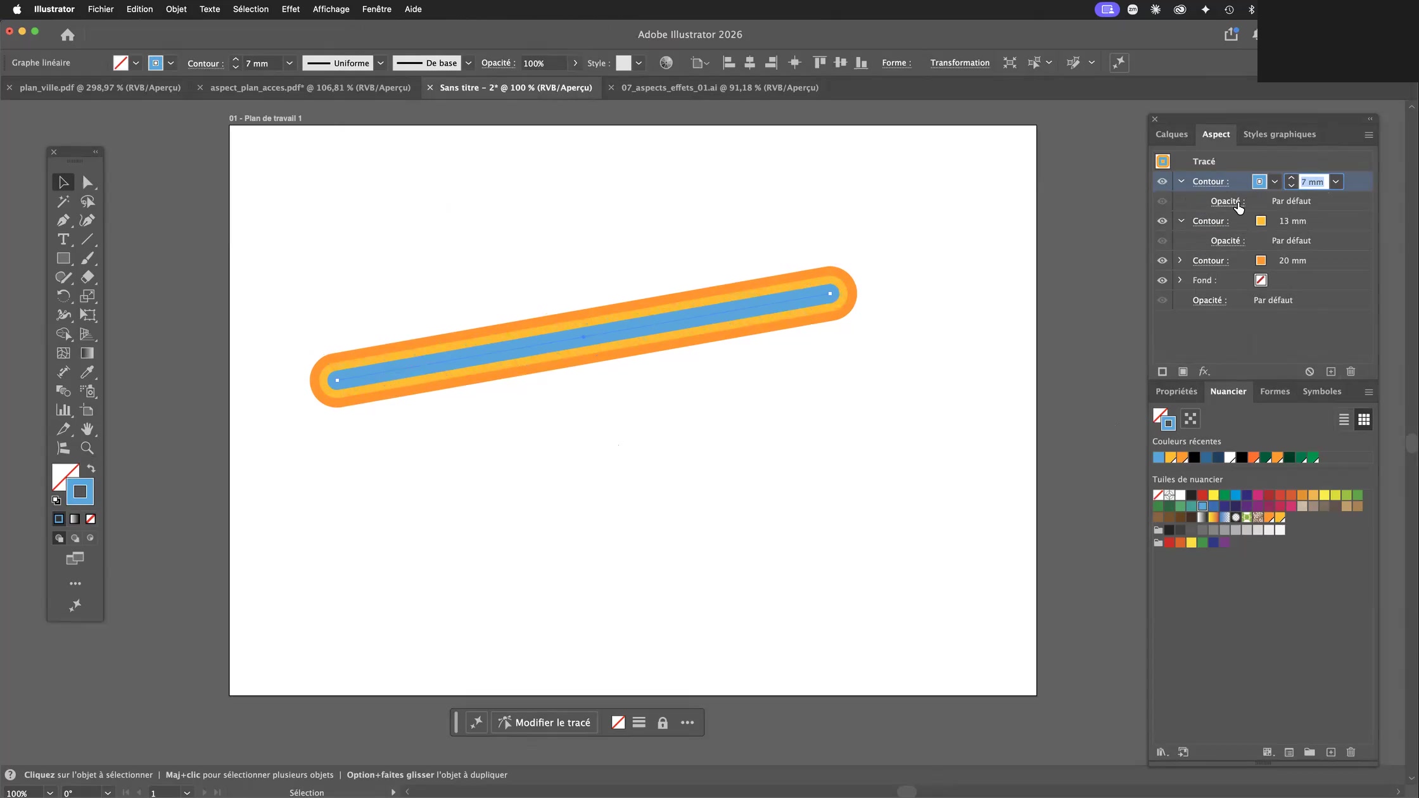Toggle visibility of 13 mm Contour
The width and height of the screenshot is (1419, 798).
tap(1162, 221)
